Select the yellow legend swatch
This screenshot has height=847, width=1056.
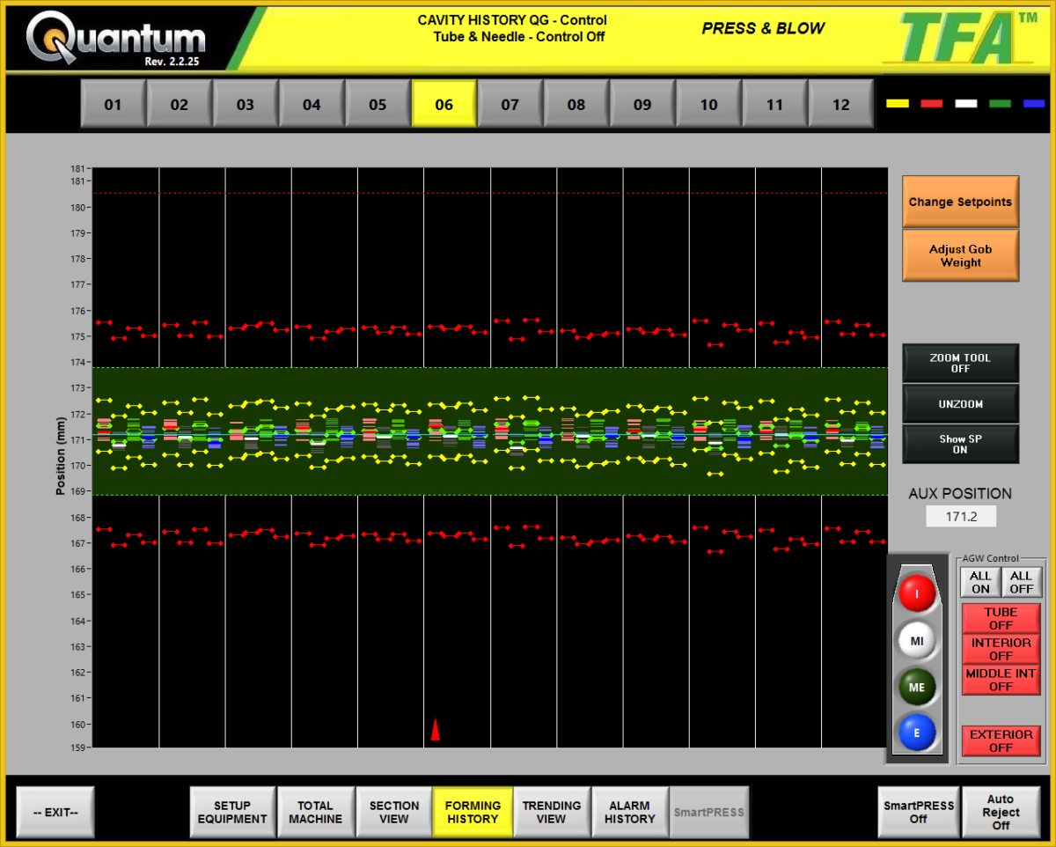898,104
